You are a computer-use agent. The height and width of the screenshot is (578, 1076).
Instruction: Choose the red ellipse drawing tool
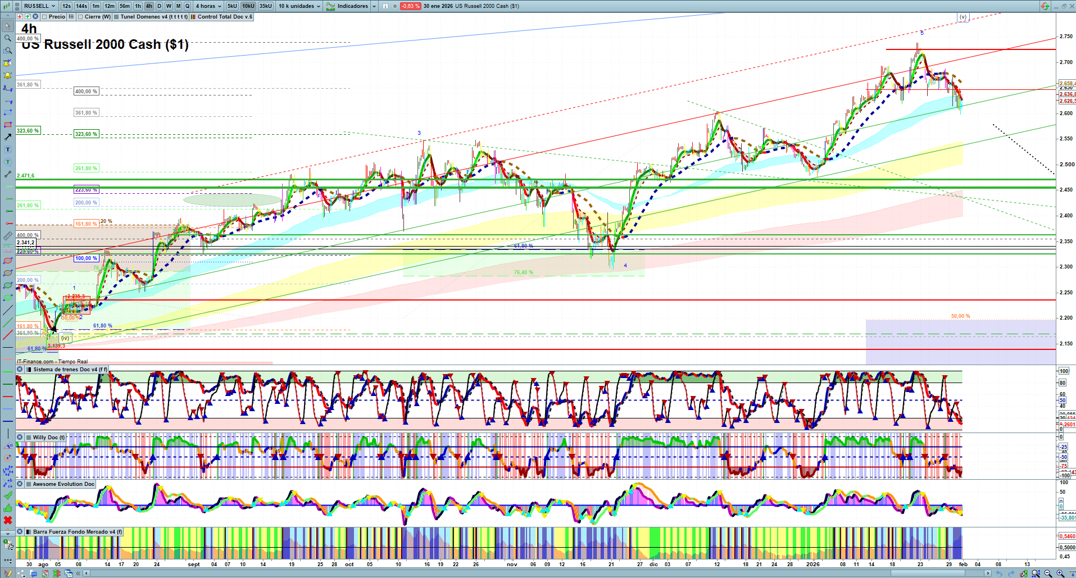(8, 261)
